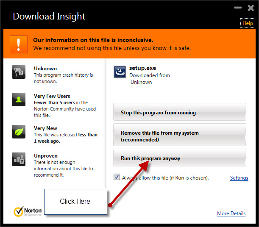Open the More Details link

tap(231, 213)
